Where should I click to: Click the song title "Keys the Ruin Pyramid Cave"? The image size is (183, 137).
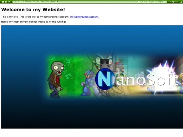[x=25, y=2]
